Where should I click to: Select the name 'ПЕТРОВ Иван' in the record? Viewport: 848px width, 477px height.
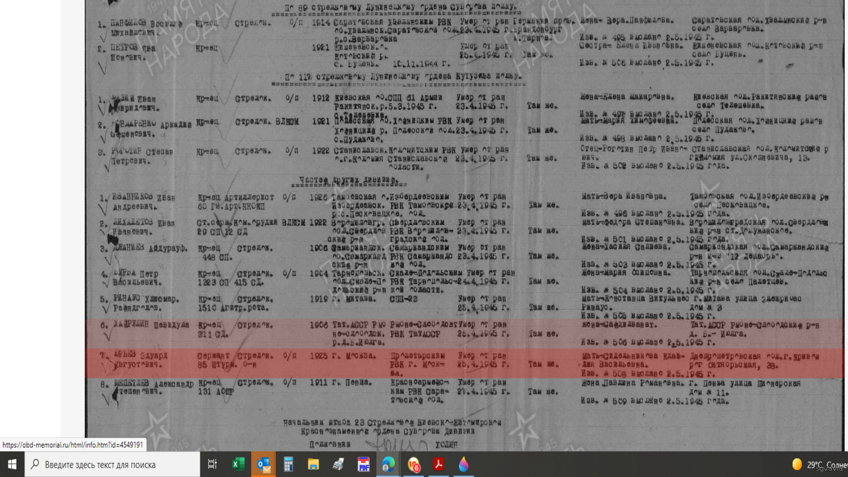(x=132, y=48)
